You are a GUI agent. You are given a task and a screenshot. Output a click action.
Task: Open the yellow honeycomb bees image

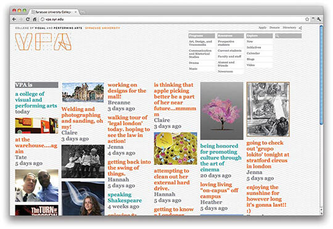175,149
